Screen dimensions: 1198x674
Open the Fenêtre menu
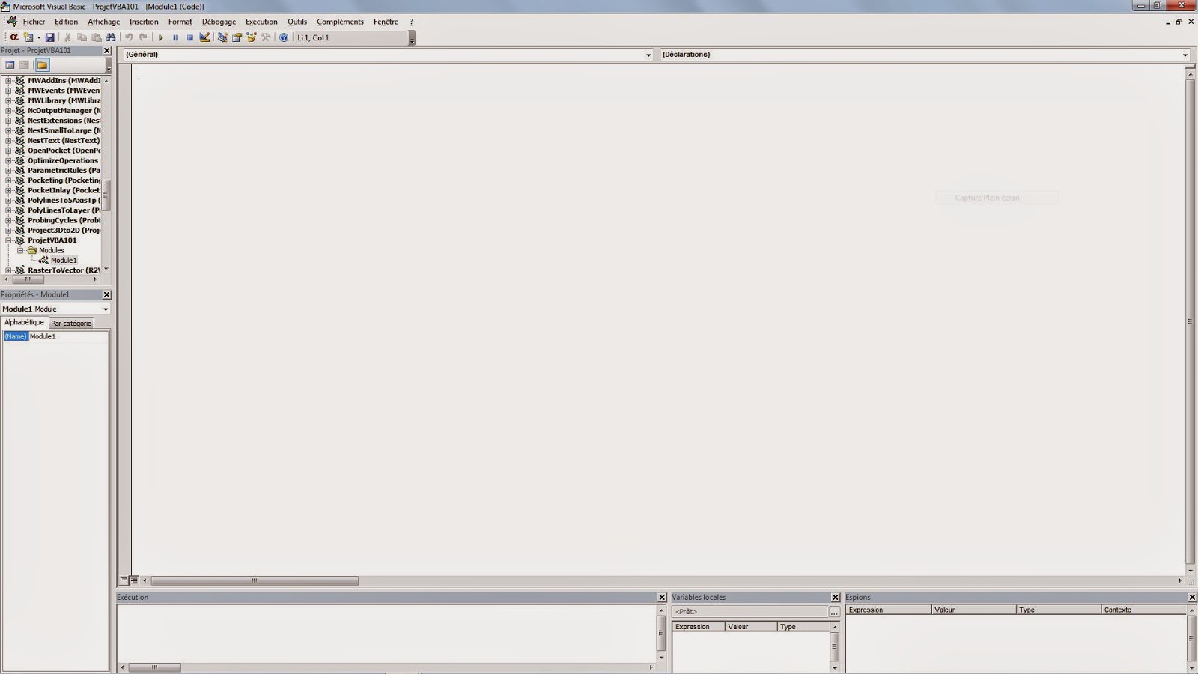[386, 22]
